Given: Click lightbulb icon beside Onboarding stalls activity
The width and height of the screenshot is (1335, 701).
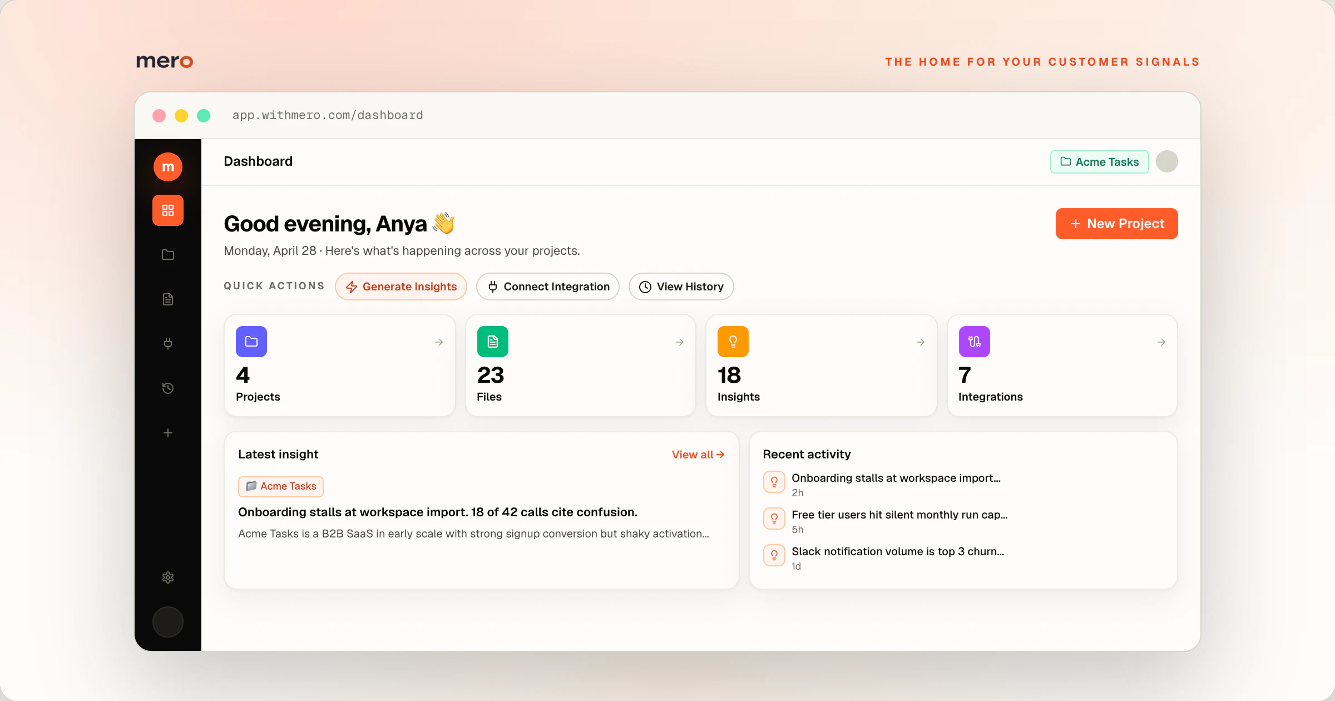Looking at the screenshot, I should click(774, 482).
